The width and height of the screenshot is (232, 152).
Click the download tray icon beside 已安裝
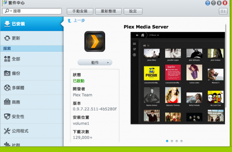click(7, 24)
